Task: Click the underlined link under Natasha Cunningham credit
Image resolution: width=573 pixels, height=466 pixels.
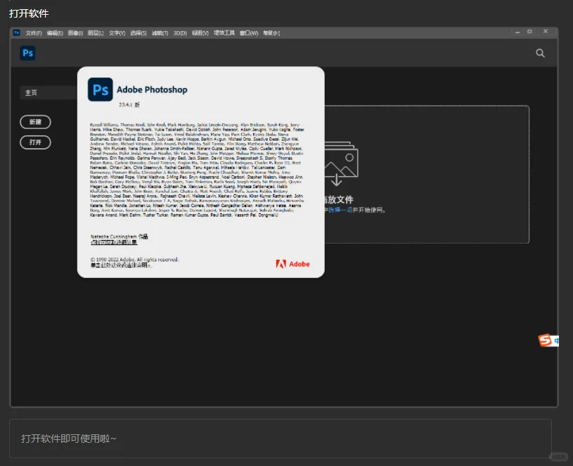Action: (114, 242)
